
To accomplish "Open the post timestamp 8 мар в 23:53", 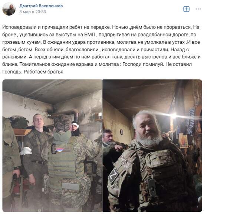I will coord(33,12).
